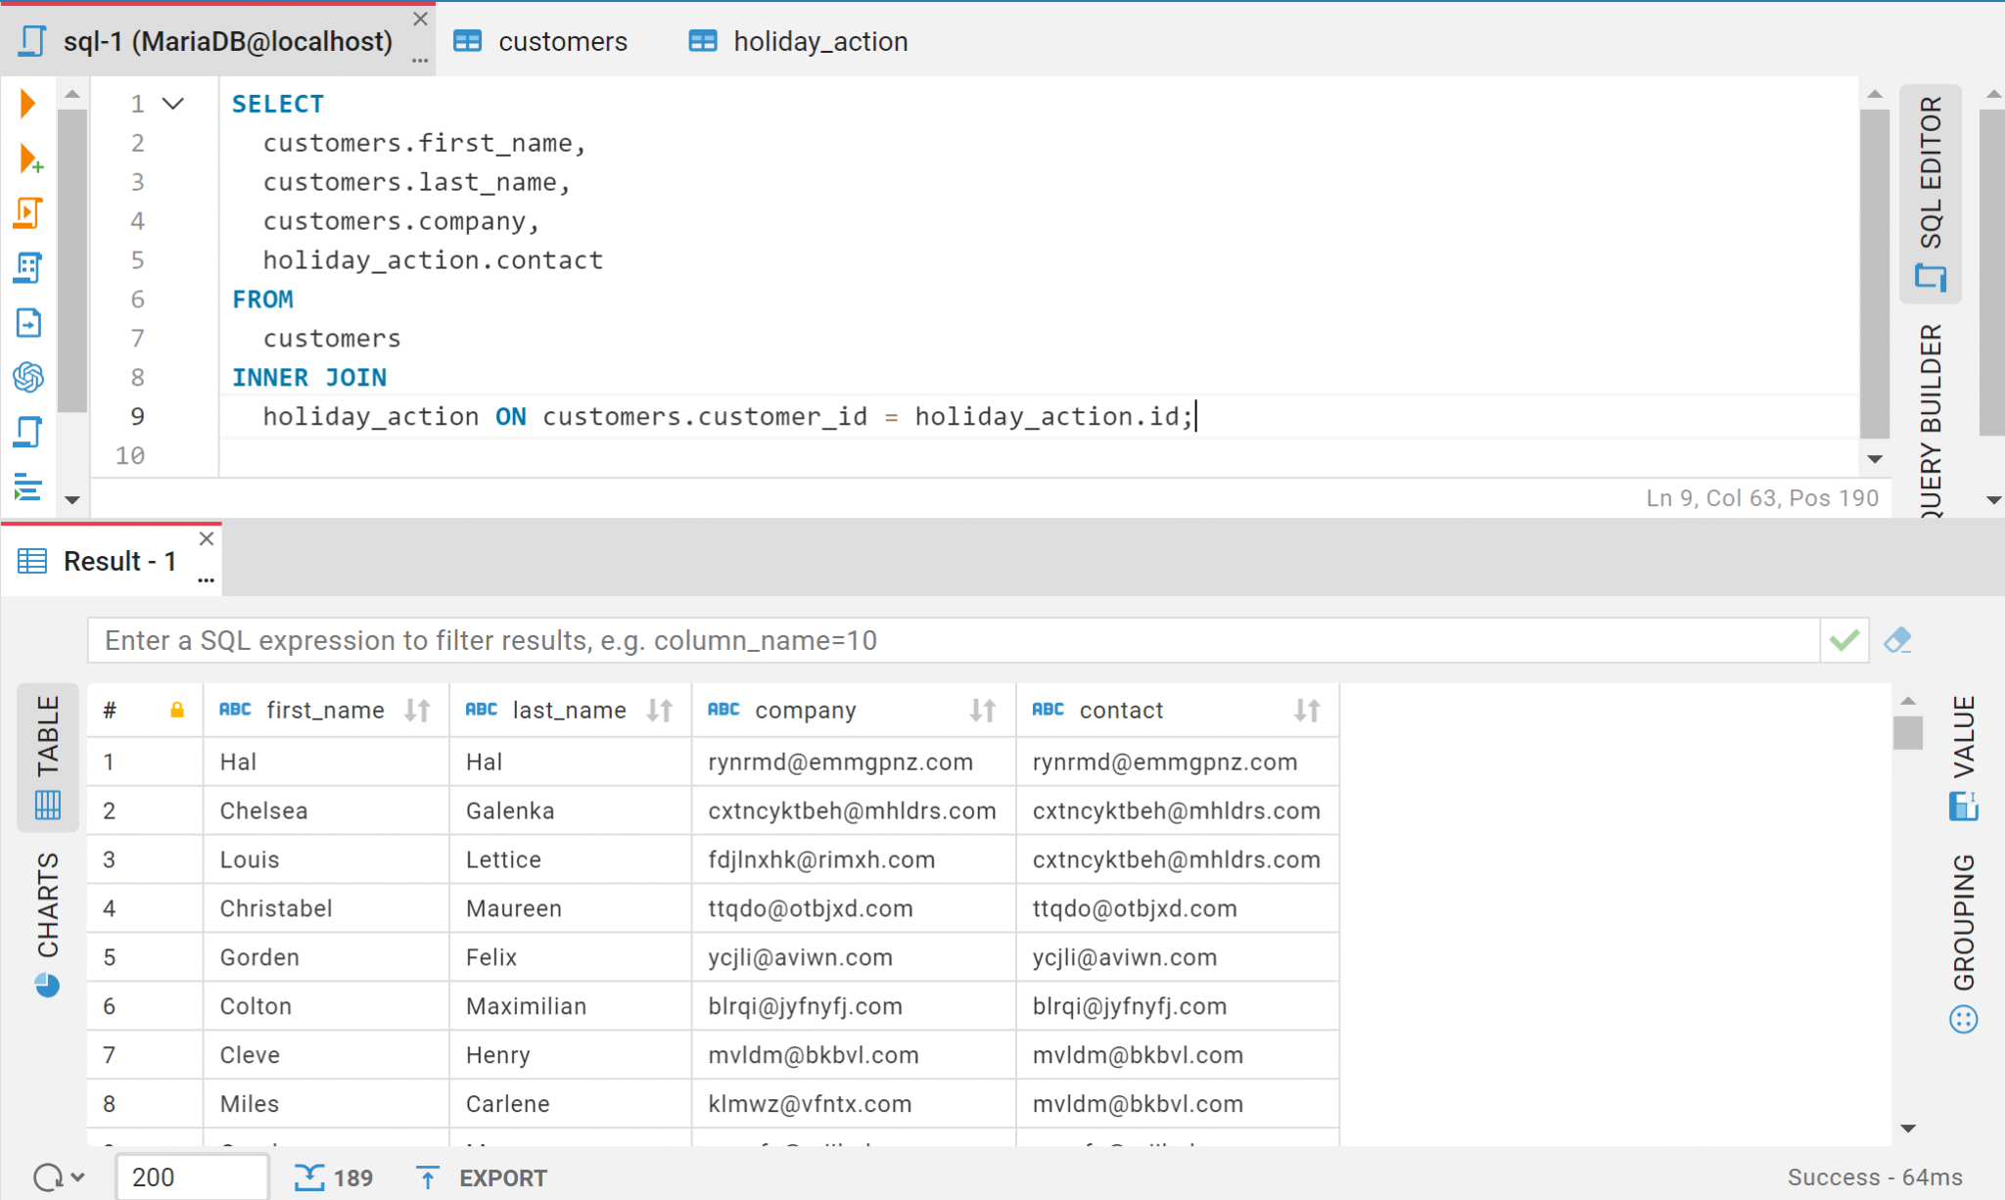Image resolution: width=2005 pixels, height=1200 pixels.
Task: Open the refresh dropdown in status bar
Action: 76,1177
